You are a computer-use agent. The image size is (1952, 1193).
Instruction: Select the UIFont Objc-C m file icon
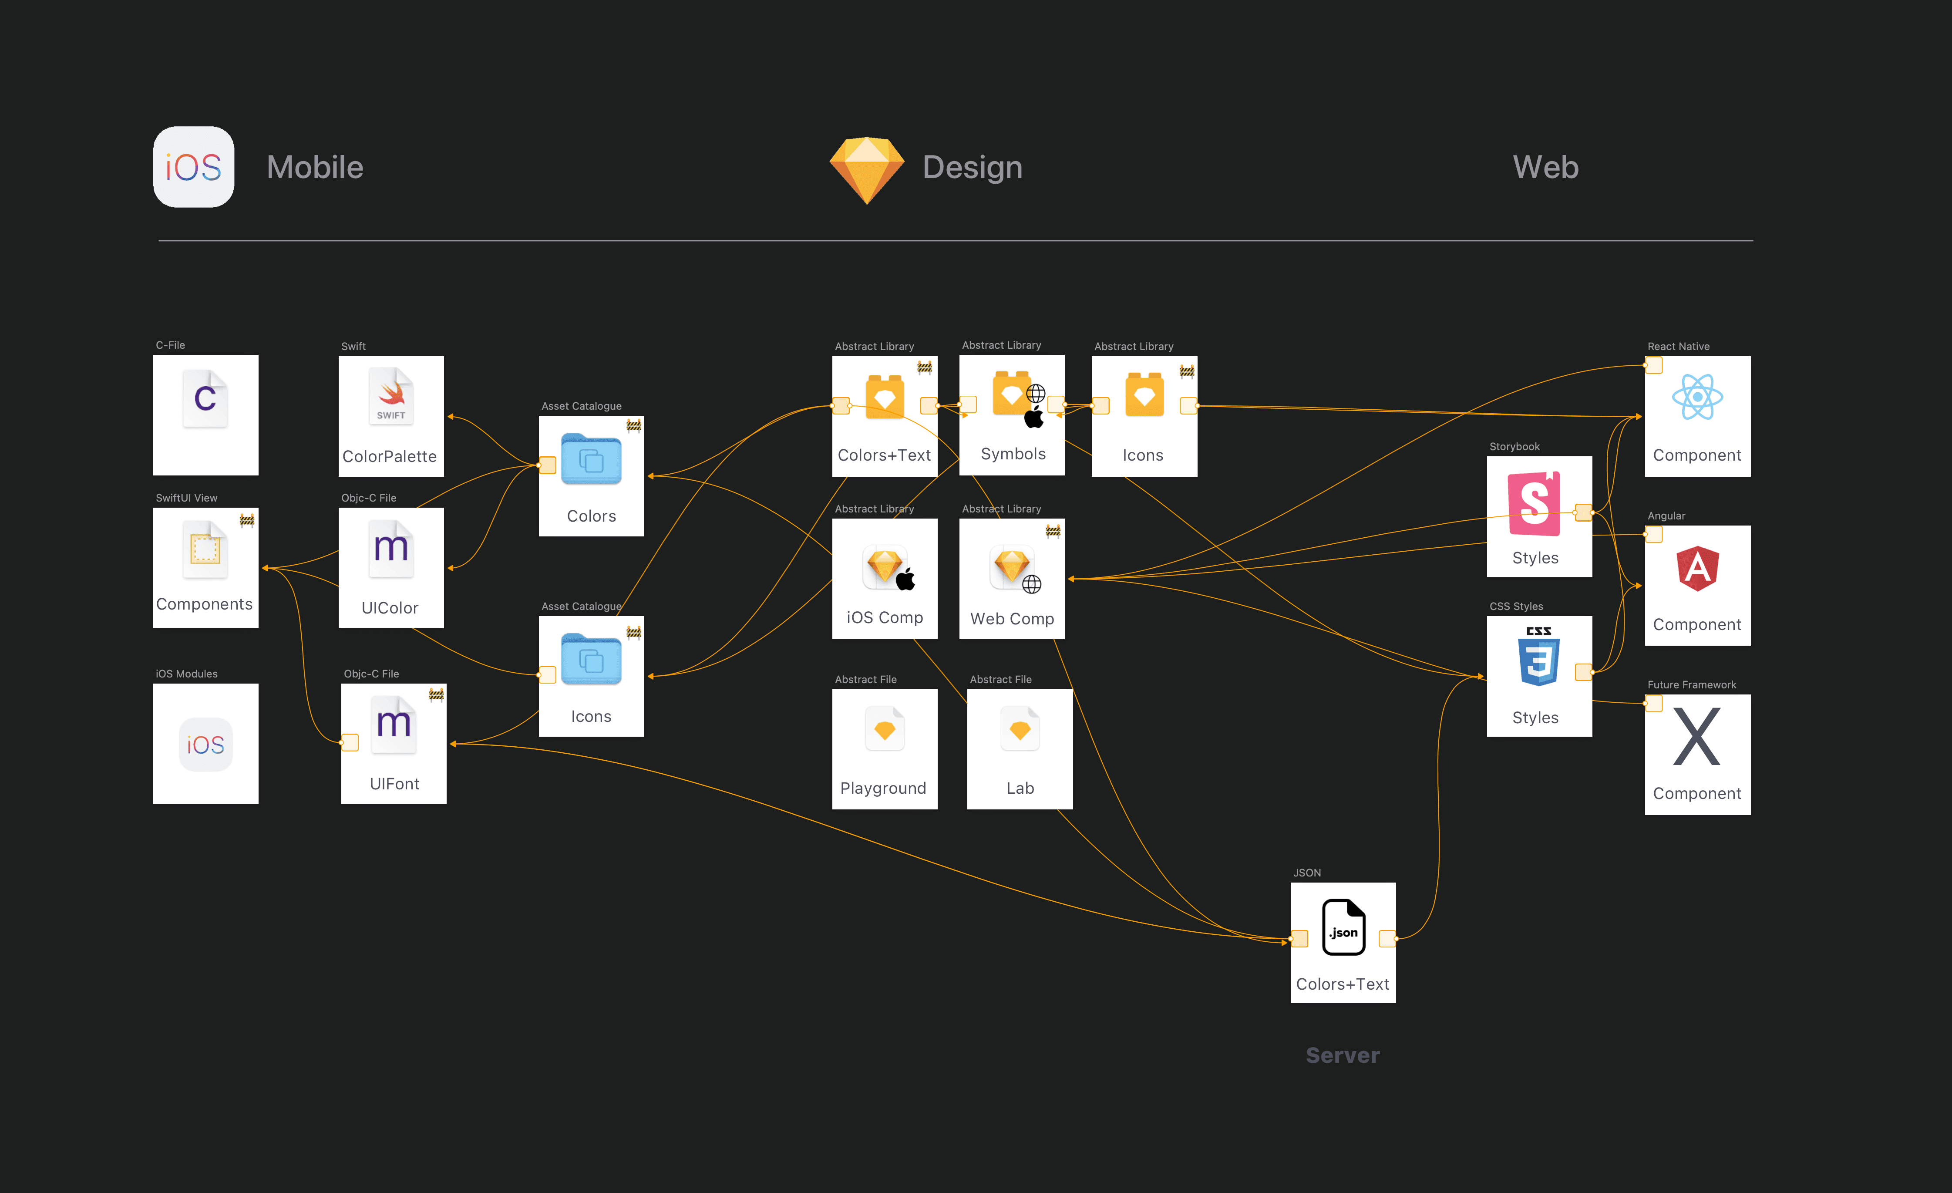(394, 725)
